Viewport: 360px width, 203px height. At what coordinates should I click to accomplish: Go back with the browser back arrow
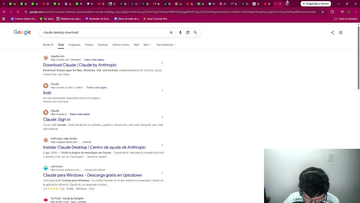4,12
